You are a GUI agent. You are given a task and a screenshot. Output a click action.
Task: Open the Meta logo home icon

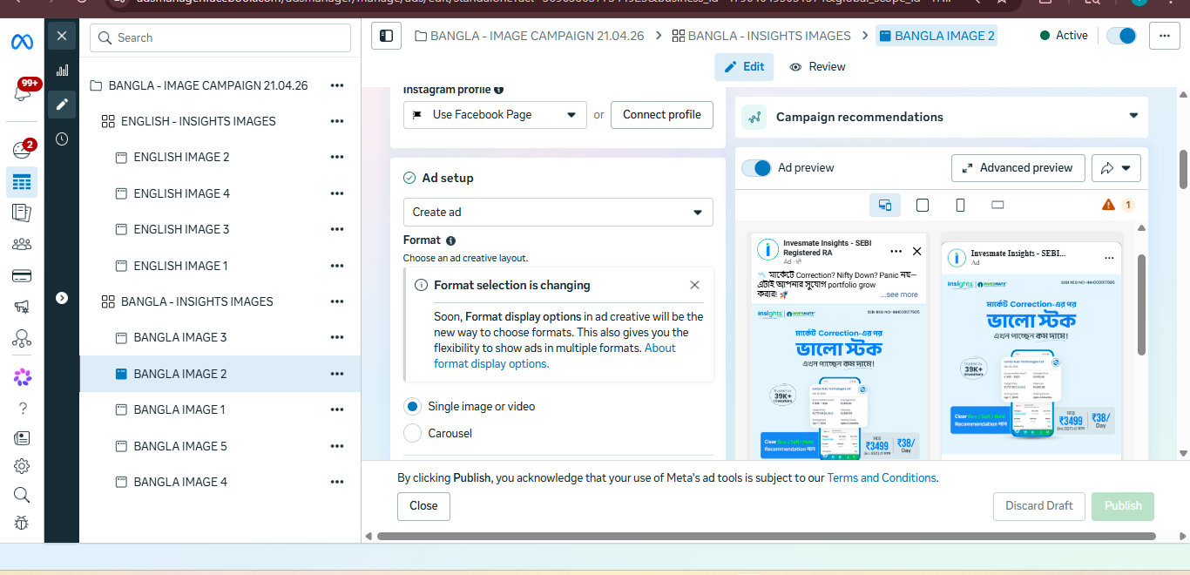pos(22,42)
